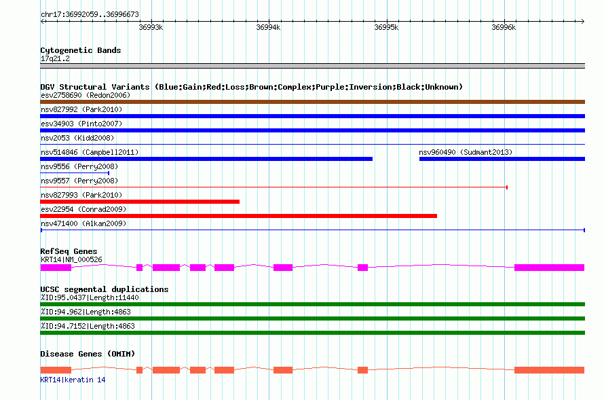Click the nsv960490 (Sudmant2013) label
604x400 pixels.
coord(466,152)
